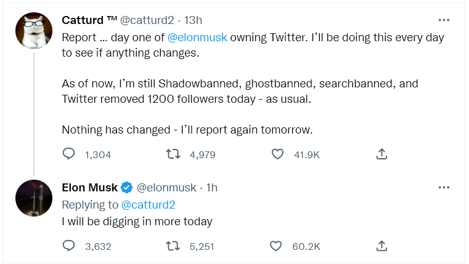Open more options on Elon Musk's tweet
This screenshot has width=469, height=264.
click(x=444, y=187)
